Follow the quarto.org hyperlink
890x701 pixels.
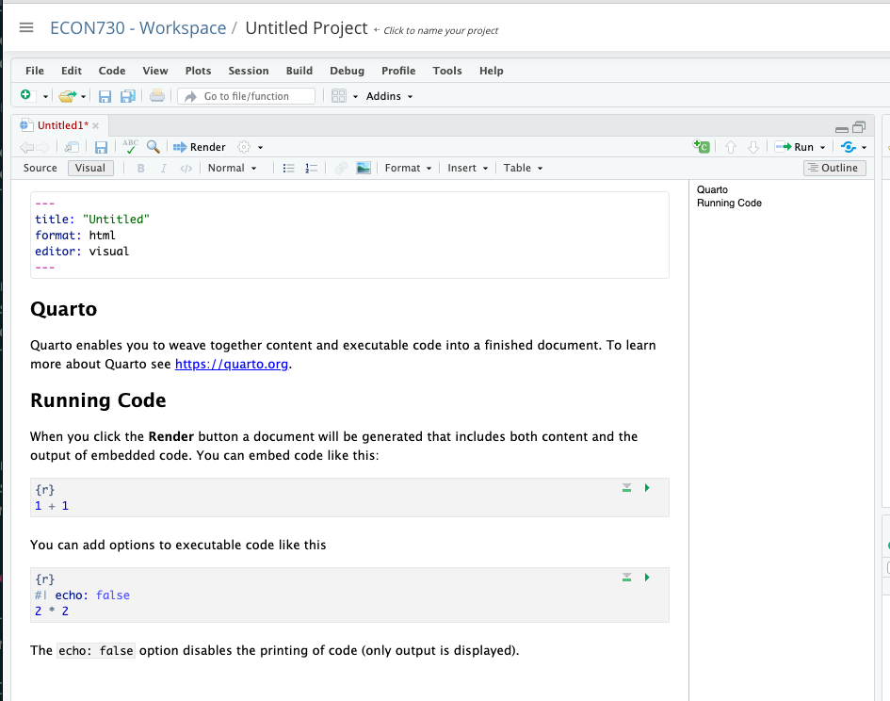pos(232,364)
